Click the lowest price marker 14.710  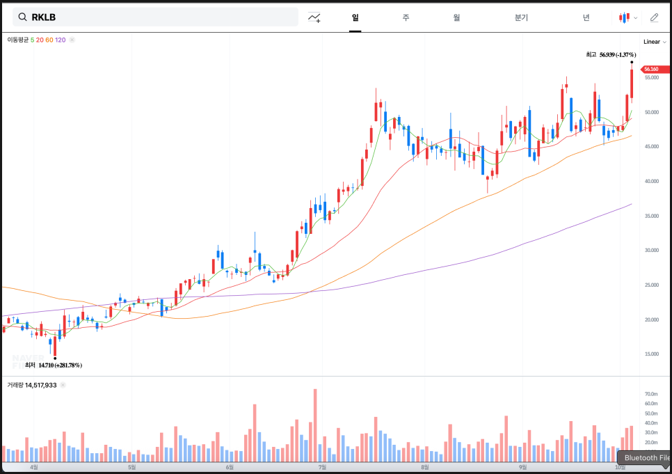54,365
